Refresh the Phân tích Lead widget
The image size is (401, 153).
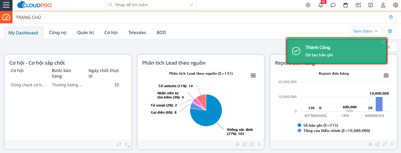(252, 144)
